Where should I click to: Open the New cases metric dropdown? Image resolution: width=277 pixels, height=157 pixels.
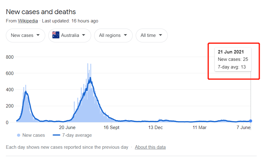pyautogui.click(x=25, y=35)
